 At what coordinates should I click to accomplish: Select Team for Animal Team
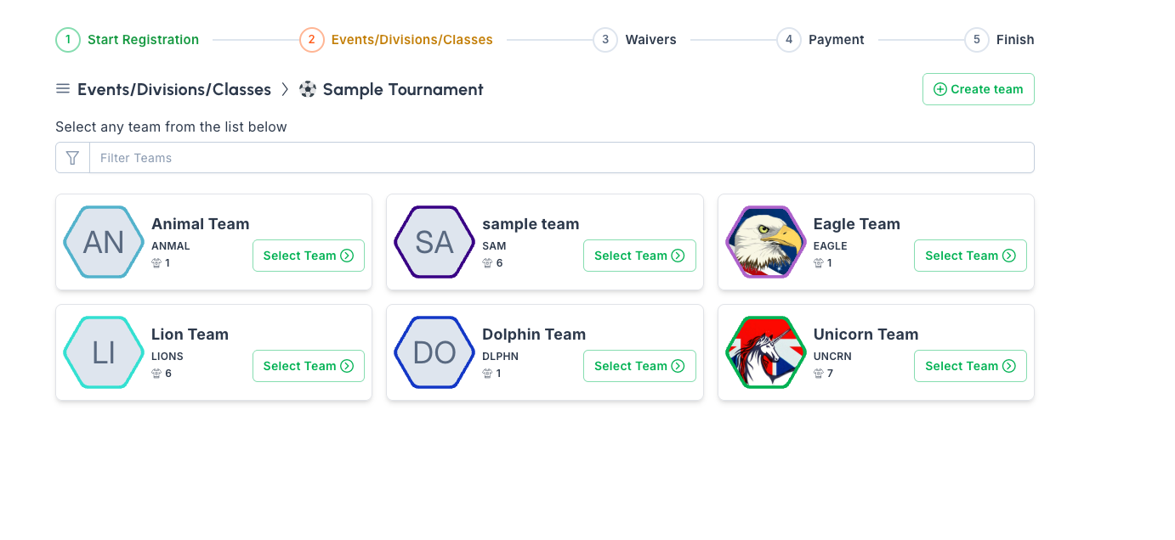pyautogui.click(x=308, y=256)
